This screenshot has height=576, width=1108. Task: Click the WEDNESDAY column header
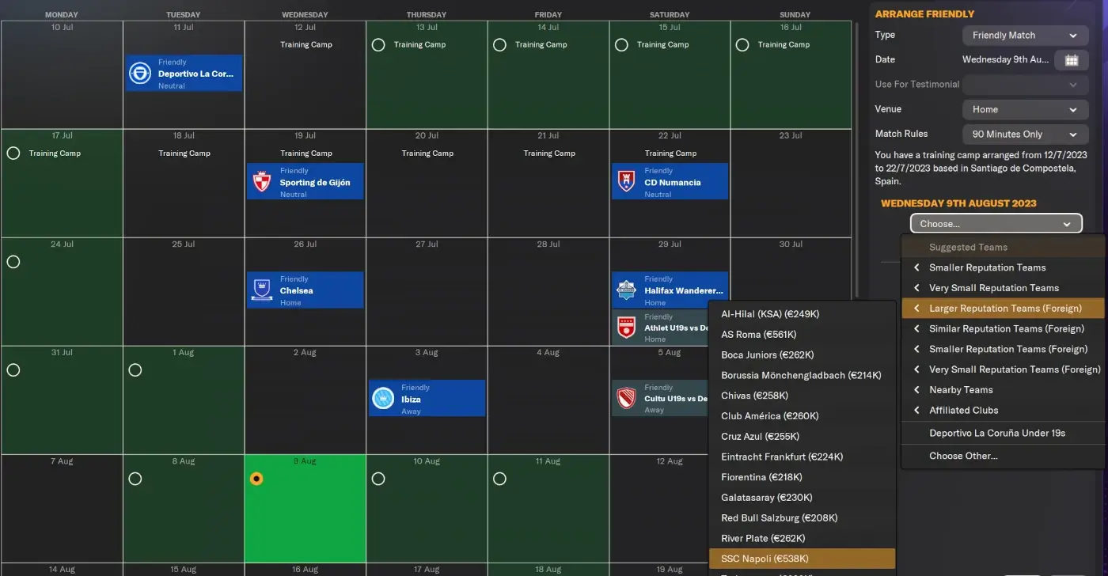point(305,15)
